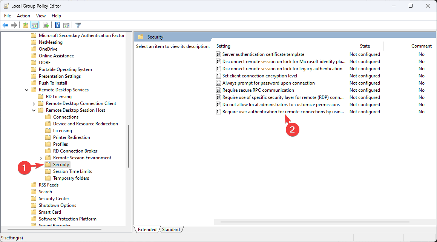Select the Profiles folder

(60, 144)
